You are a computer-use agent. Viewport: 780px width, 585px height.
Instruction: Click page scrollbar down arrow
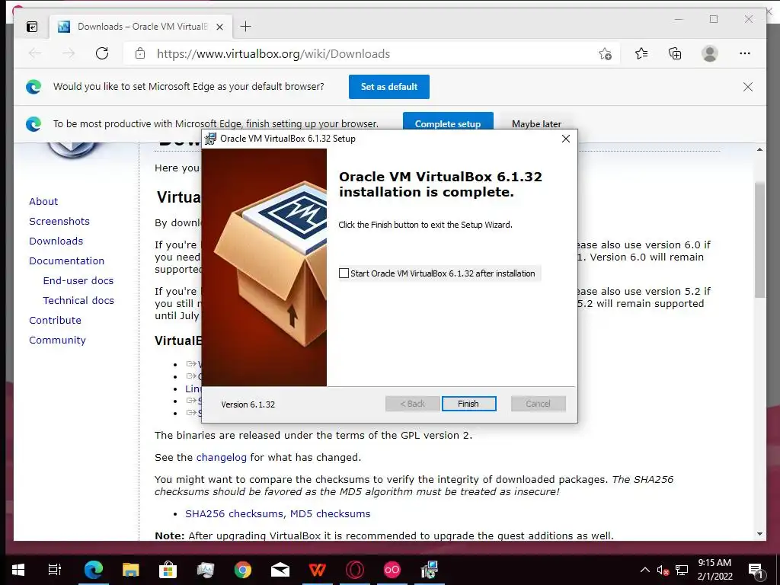click(759, 534)
